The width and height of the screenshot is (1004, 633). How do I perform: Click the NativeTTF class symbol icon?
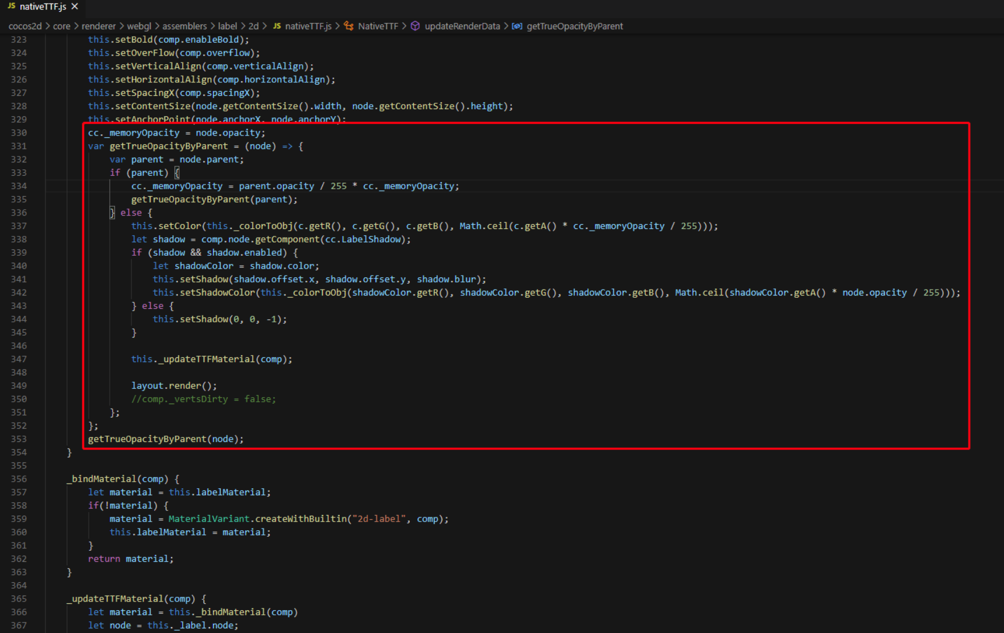coord(349,26)
